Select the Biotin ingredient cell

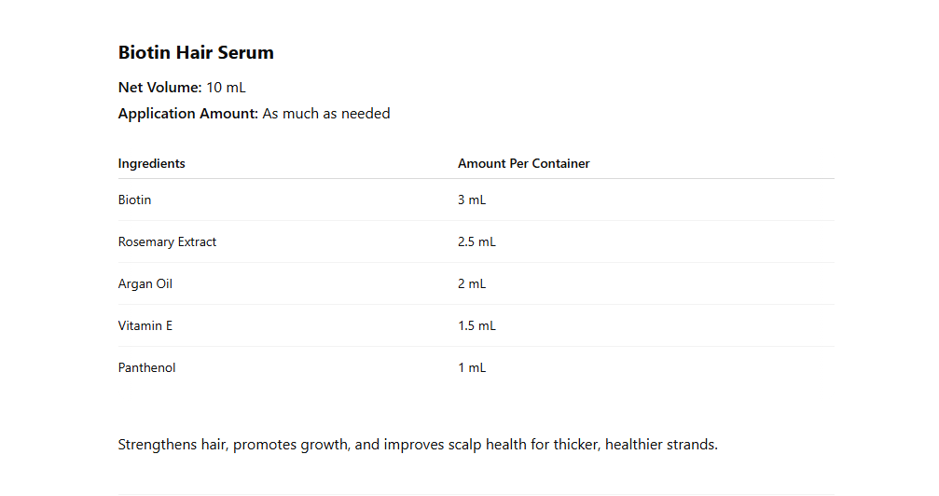(x=135, y=200)
